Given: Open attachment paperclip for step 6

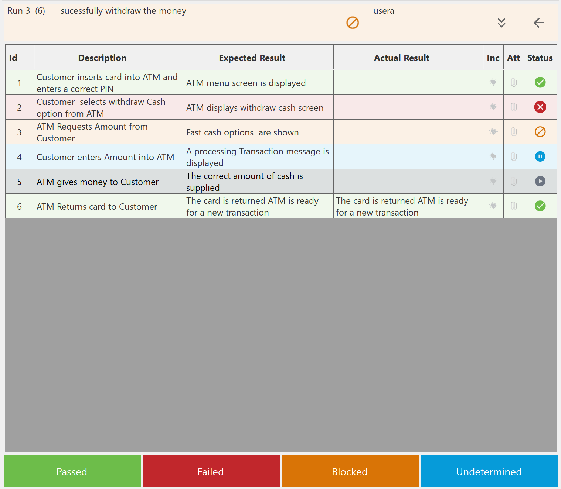Looking at the screenshot, I should tap(513, 206).
